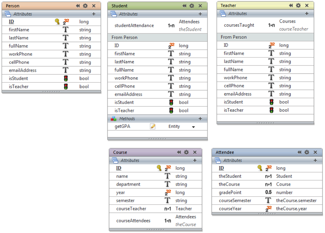Click the key icon in Attendee ID row
Viewport: 325px width, 233px height.
point(260,168)
